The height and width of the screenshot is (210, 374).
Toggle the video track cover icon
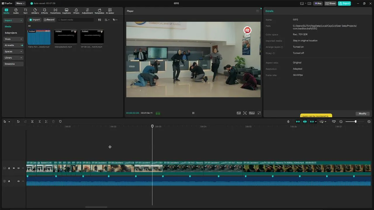click(x=4, y=168)
